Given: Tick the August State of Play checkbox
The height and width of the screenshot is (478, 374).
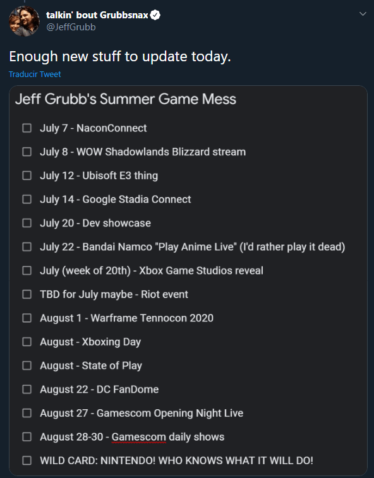Looking at the screenshot, I should tap(27, 366).
